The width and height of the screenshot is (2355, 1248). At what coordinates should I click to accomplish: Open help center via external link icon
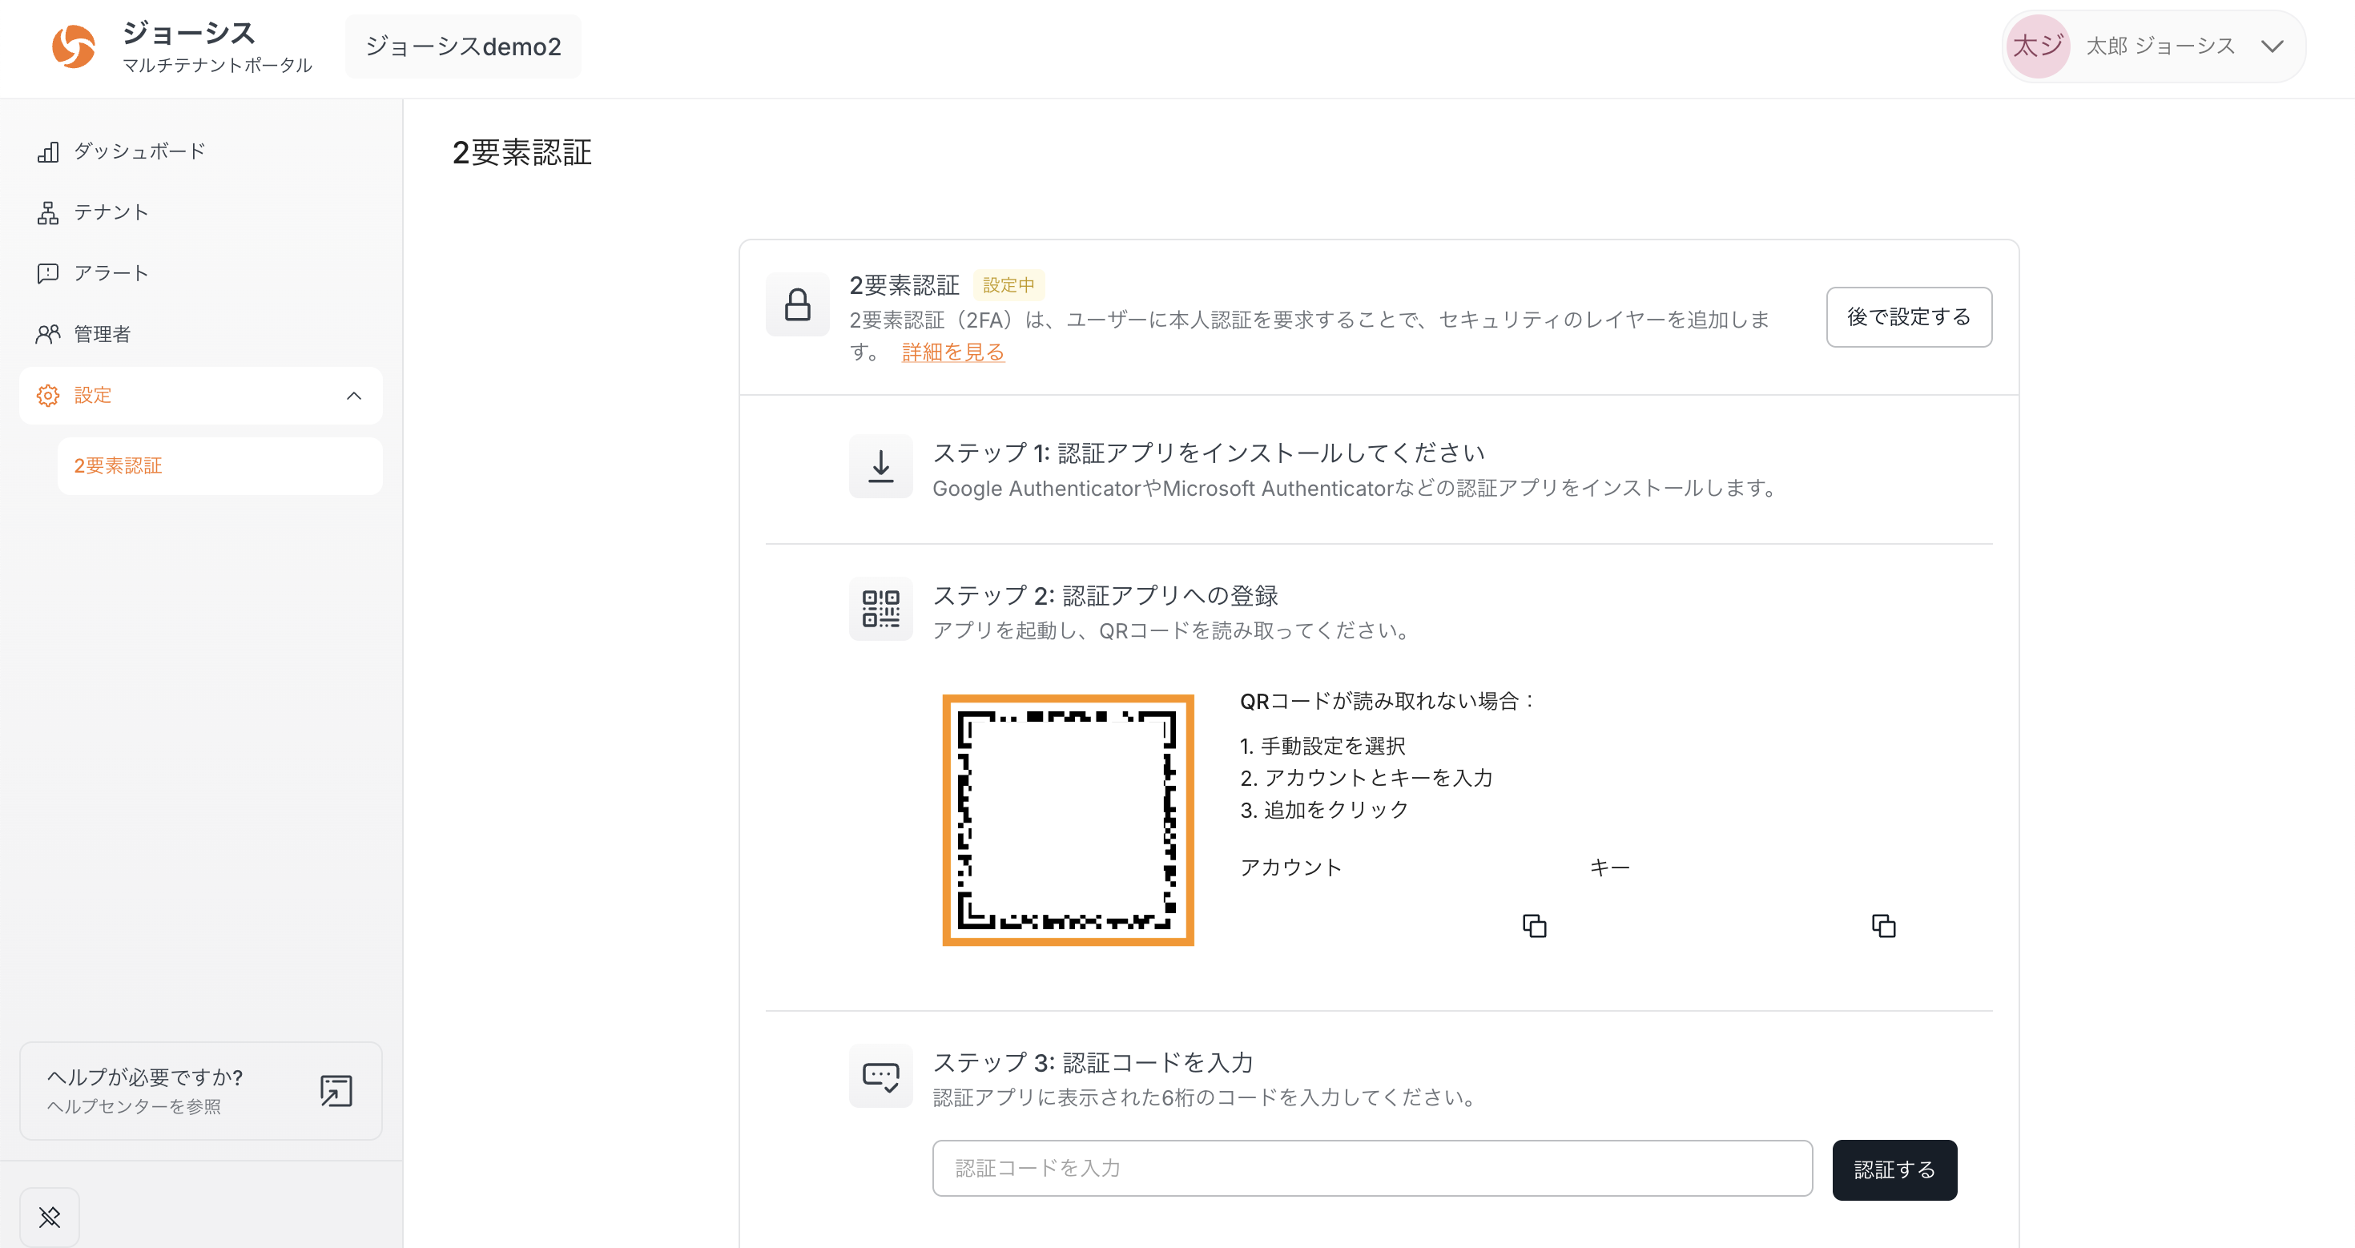coord(336,1091)
